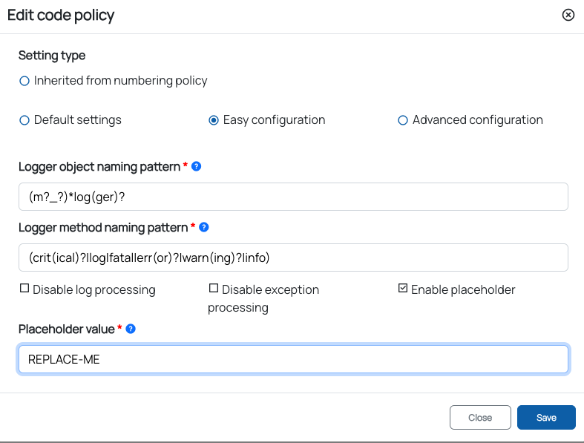Choose the Default settings radio button
Image resolution: width=584 pixels, height=443 pixels.
(x=24, y=120)
